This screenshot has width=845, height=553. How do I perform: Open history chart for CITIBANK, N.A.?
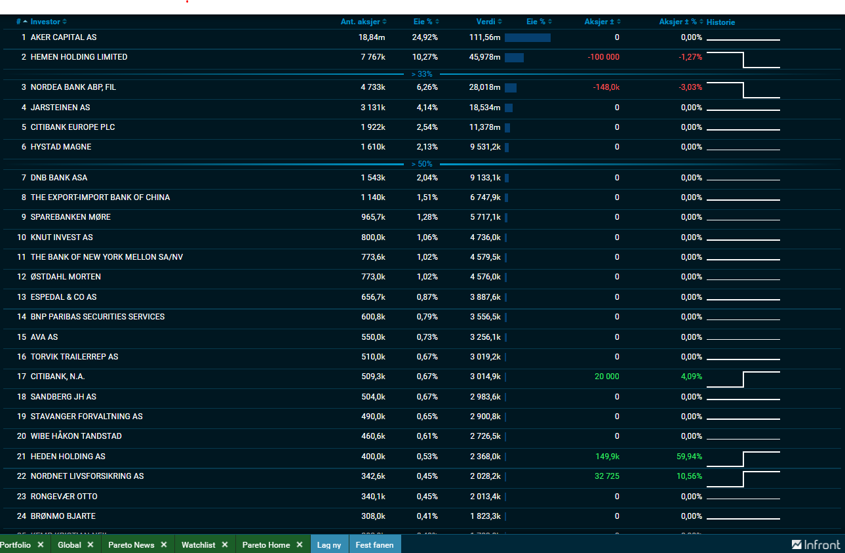click(743, 379)
